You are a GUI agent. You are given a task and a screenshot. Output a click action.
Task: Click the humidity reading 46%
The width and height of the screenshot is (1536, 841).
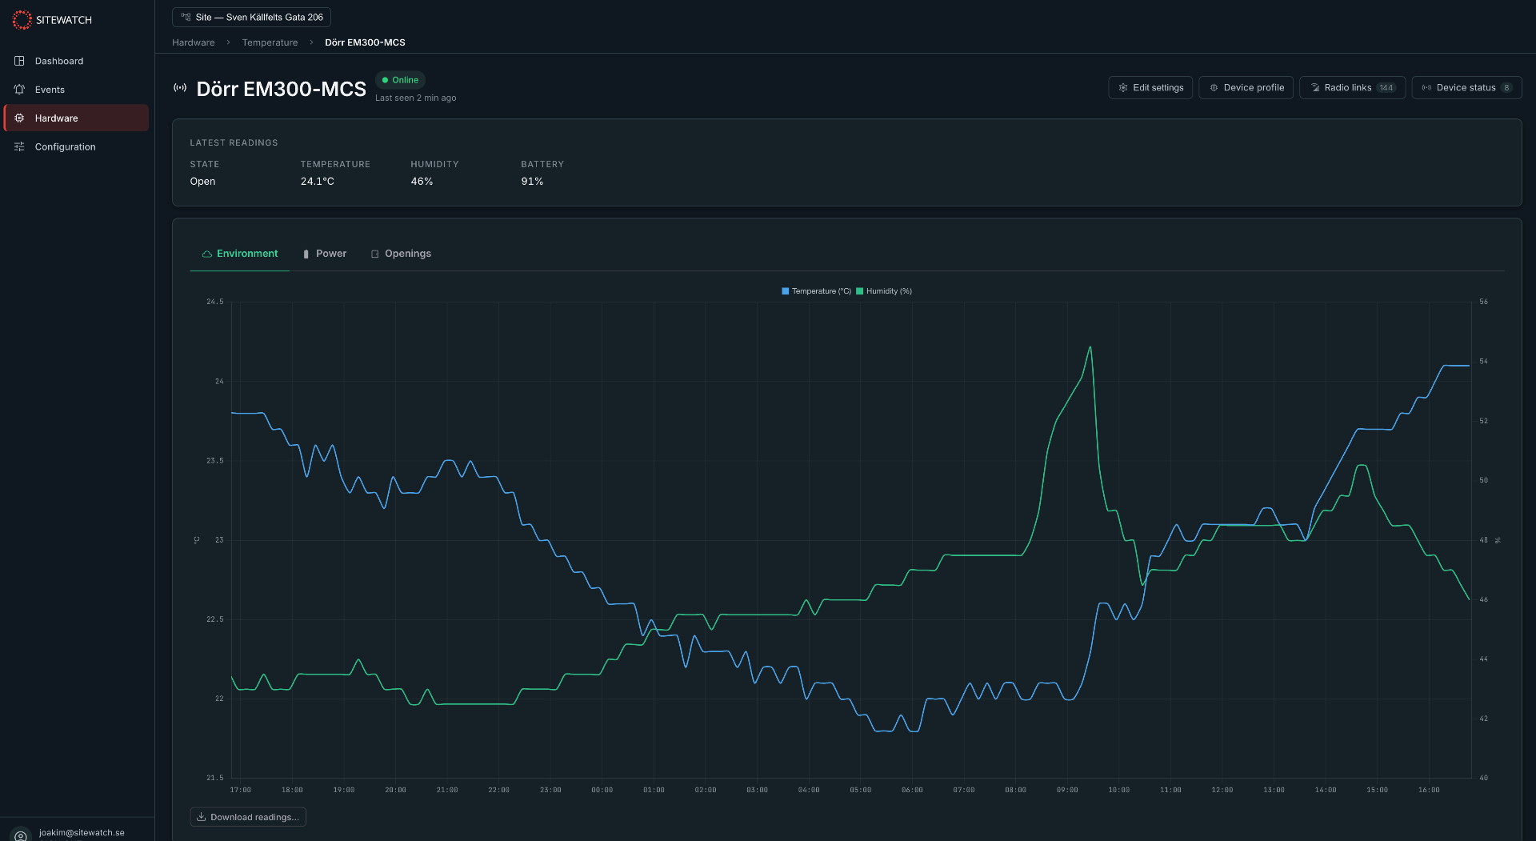(x=422, y=182)
